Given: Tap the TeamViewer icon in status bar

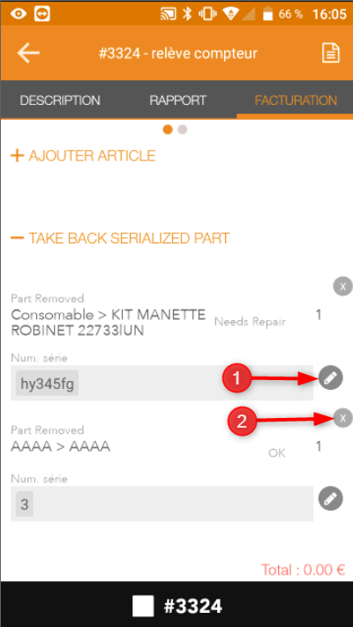Looking at the screenshot, I should pyautogui.click(x=42, y=14).
